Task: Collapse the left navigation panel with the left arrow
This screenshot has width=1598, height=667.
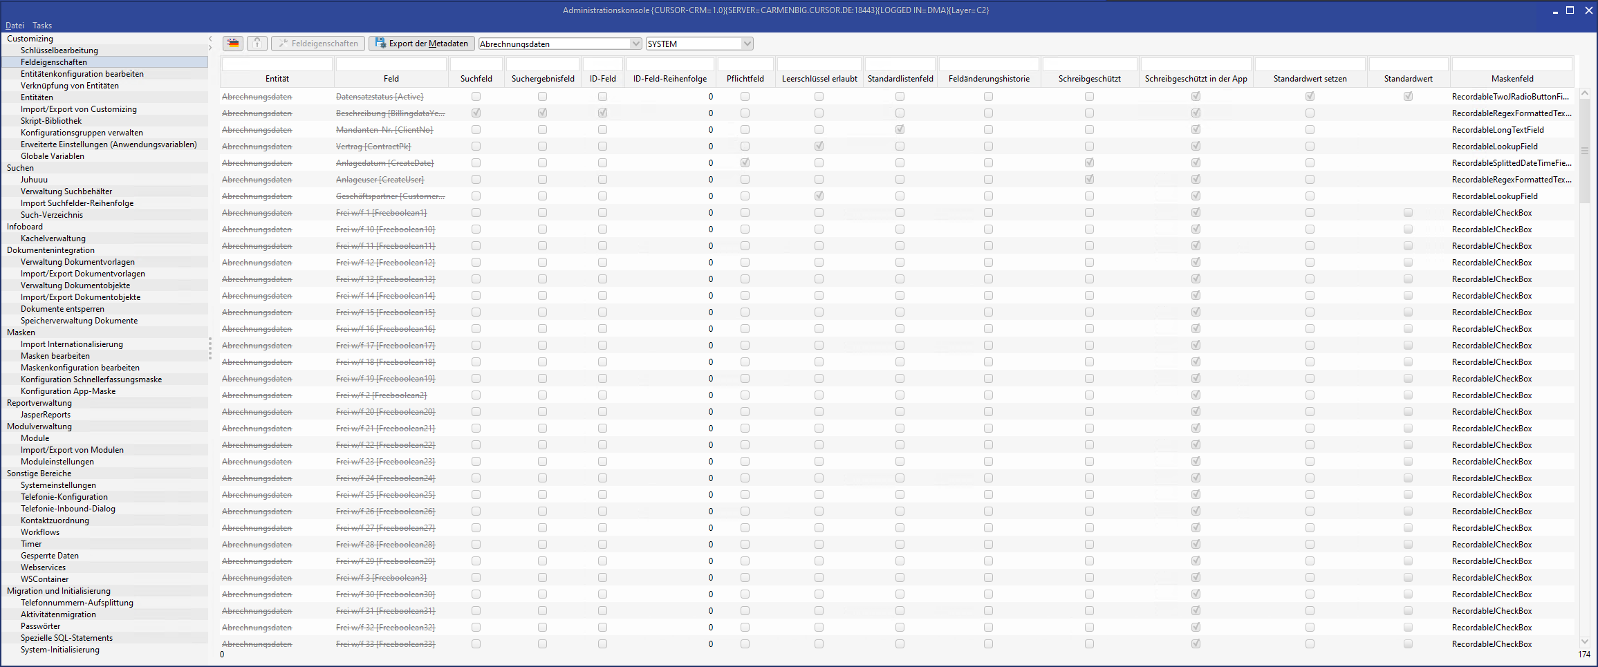Action: 210,39
